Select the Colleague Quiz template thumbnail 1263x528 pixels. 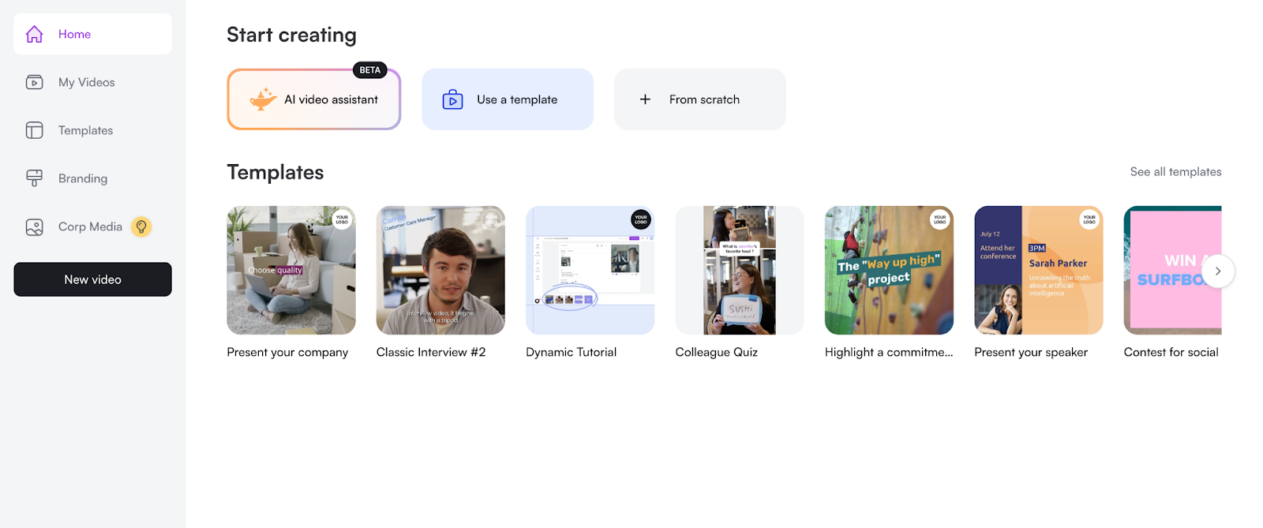coord(740,270)
